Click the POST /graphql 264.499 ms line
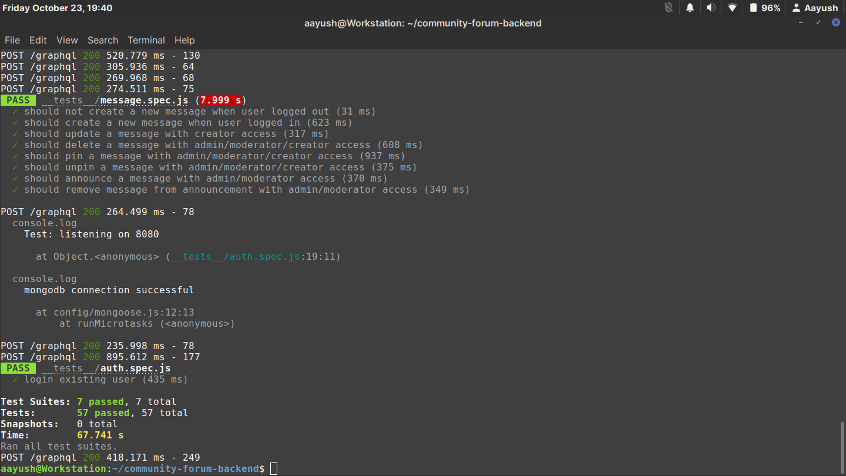Image resolution: width=846 pixels, height=476 pixels. point(98,212)
